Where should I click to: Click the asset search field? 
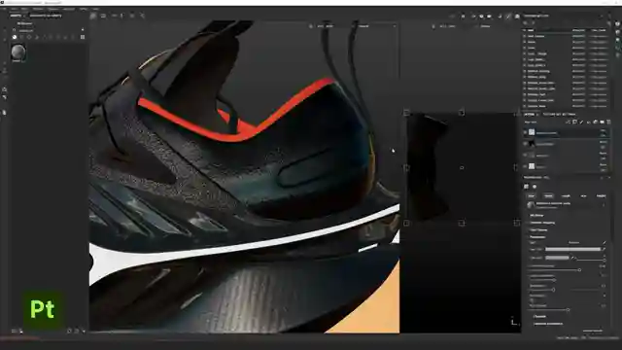(x=48, y=30)
